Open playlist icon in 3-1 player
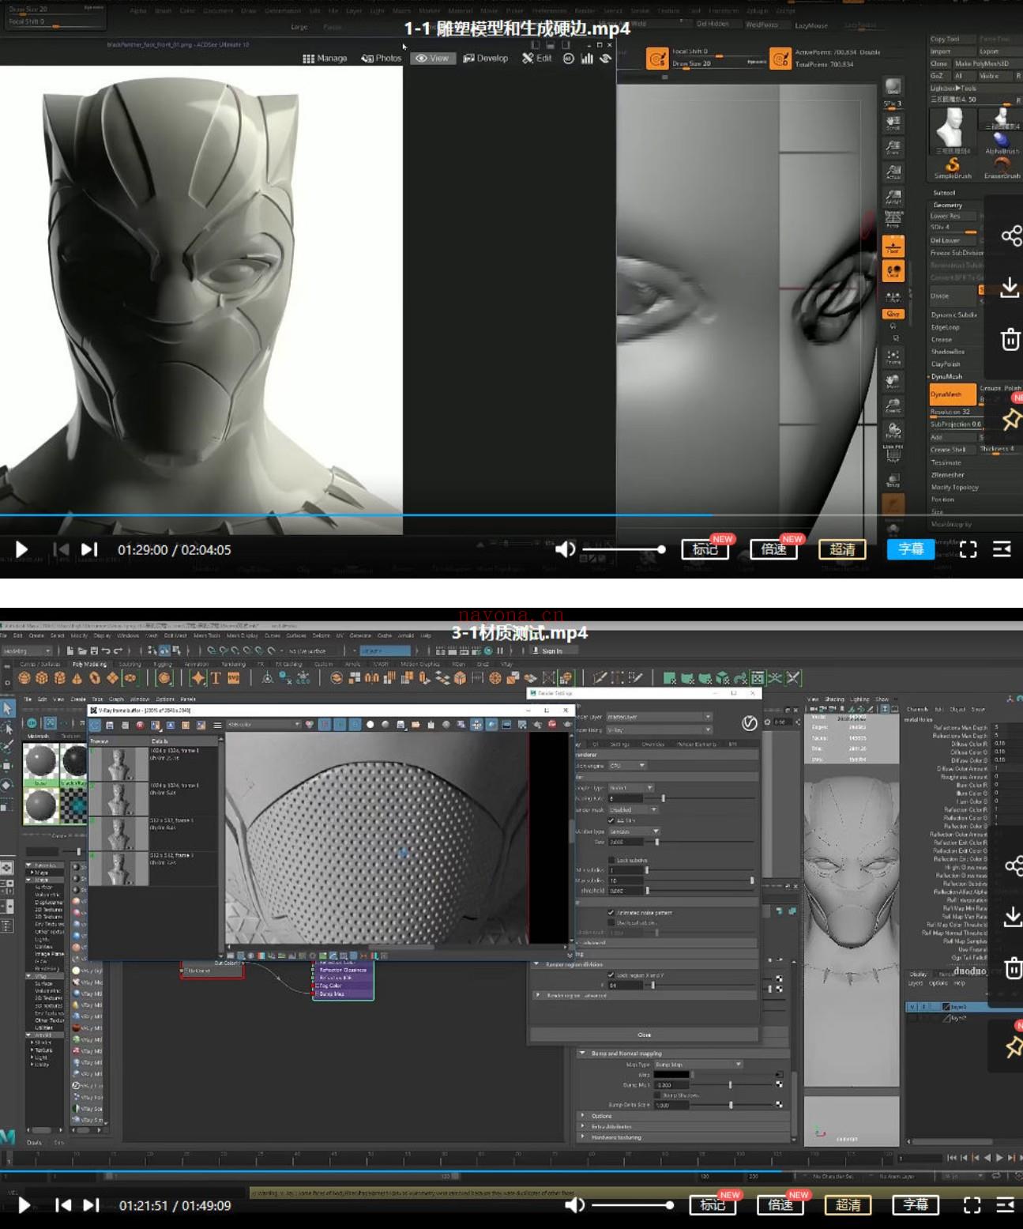This screenshot has height=1229, width=1023. point(1005,1204)
